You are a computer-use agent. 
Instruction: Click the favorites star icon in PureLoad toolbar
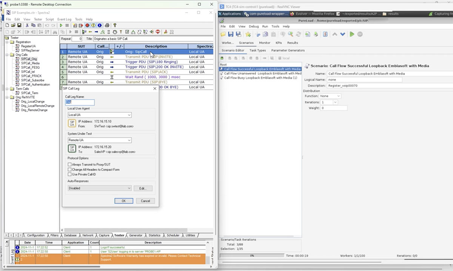(x=247, y=34)
